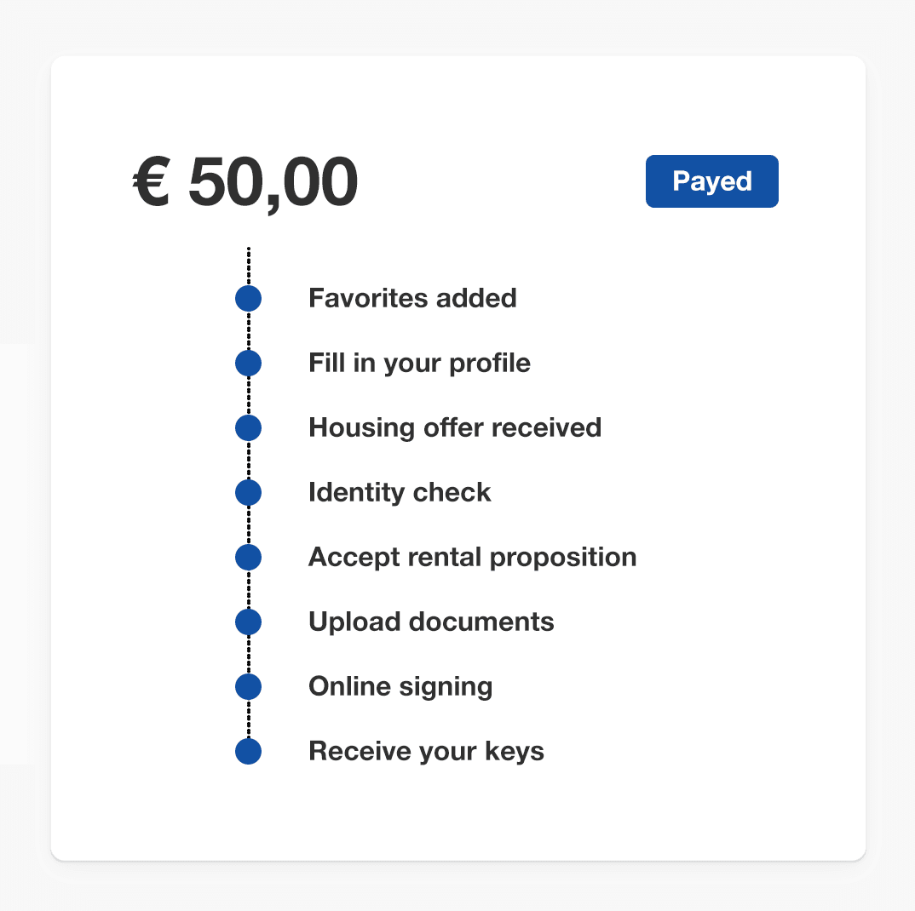The image size is (915, 911).
Task: Open Accept rental proposition step label
Action: coord(472,558)
